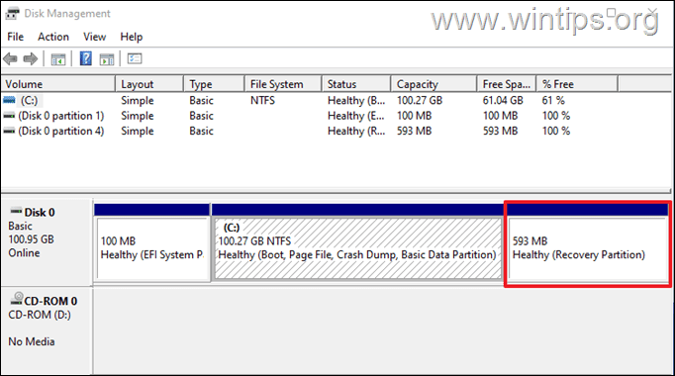Click the 61 % free cell
Image resolution: width=675 pixels, height=376 pixels.
[x=553, y=100]
